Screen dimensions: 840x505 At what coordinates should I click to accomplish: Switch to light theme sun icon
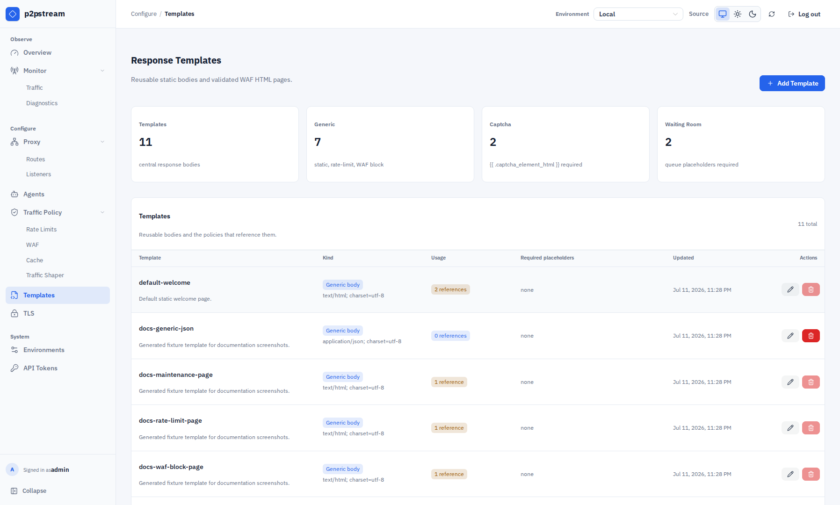(738, 14)
